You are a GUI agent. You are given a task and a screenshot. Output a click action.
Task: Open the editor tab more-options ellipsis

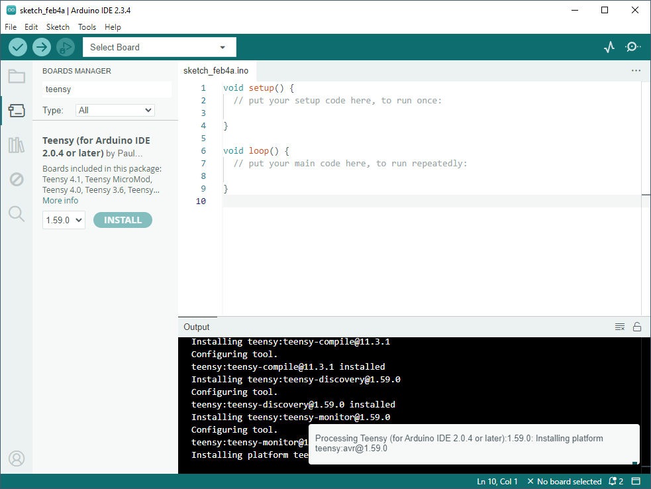point(636,71)
